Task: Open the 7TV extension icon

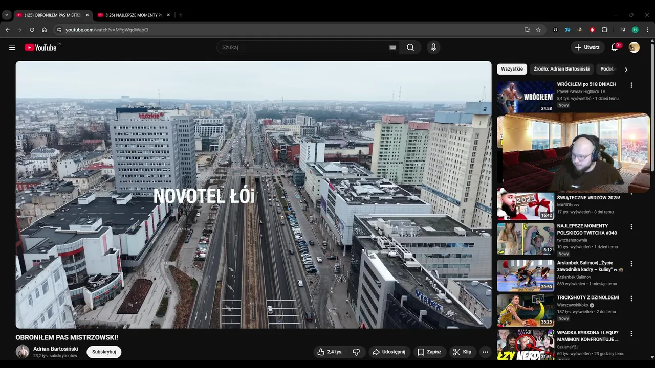Action: click(567, 30)
